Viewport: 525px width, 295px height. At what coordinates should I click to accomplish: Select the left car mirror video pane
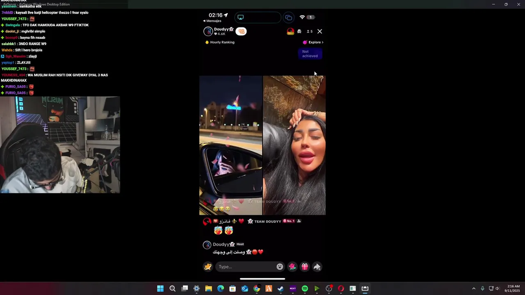click(231, 145)
